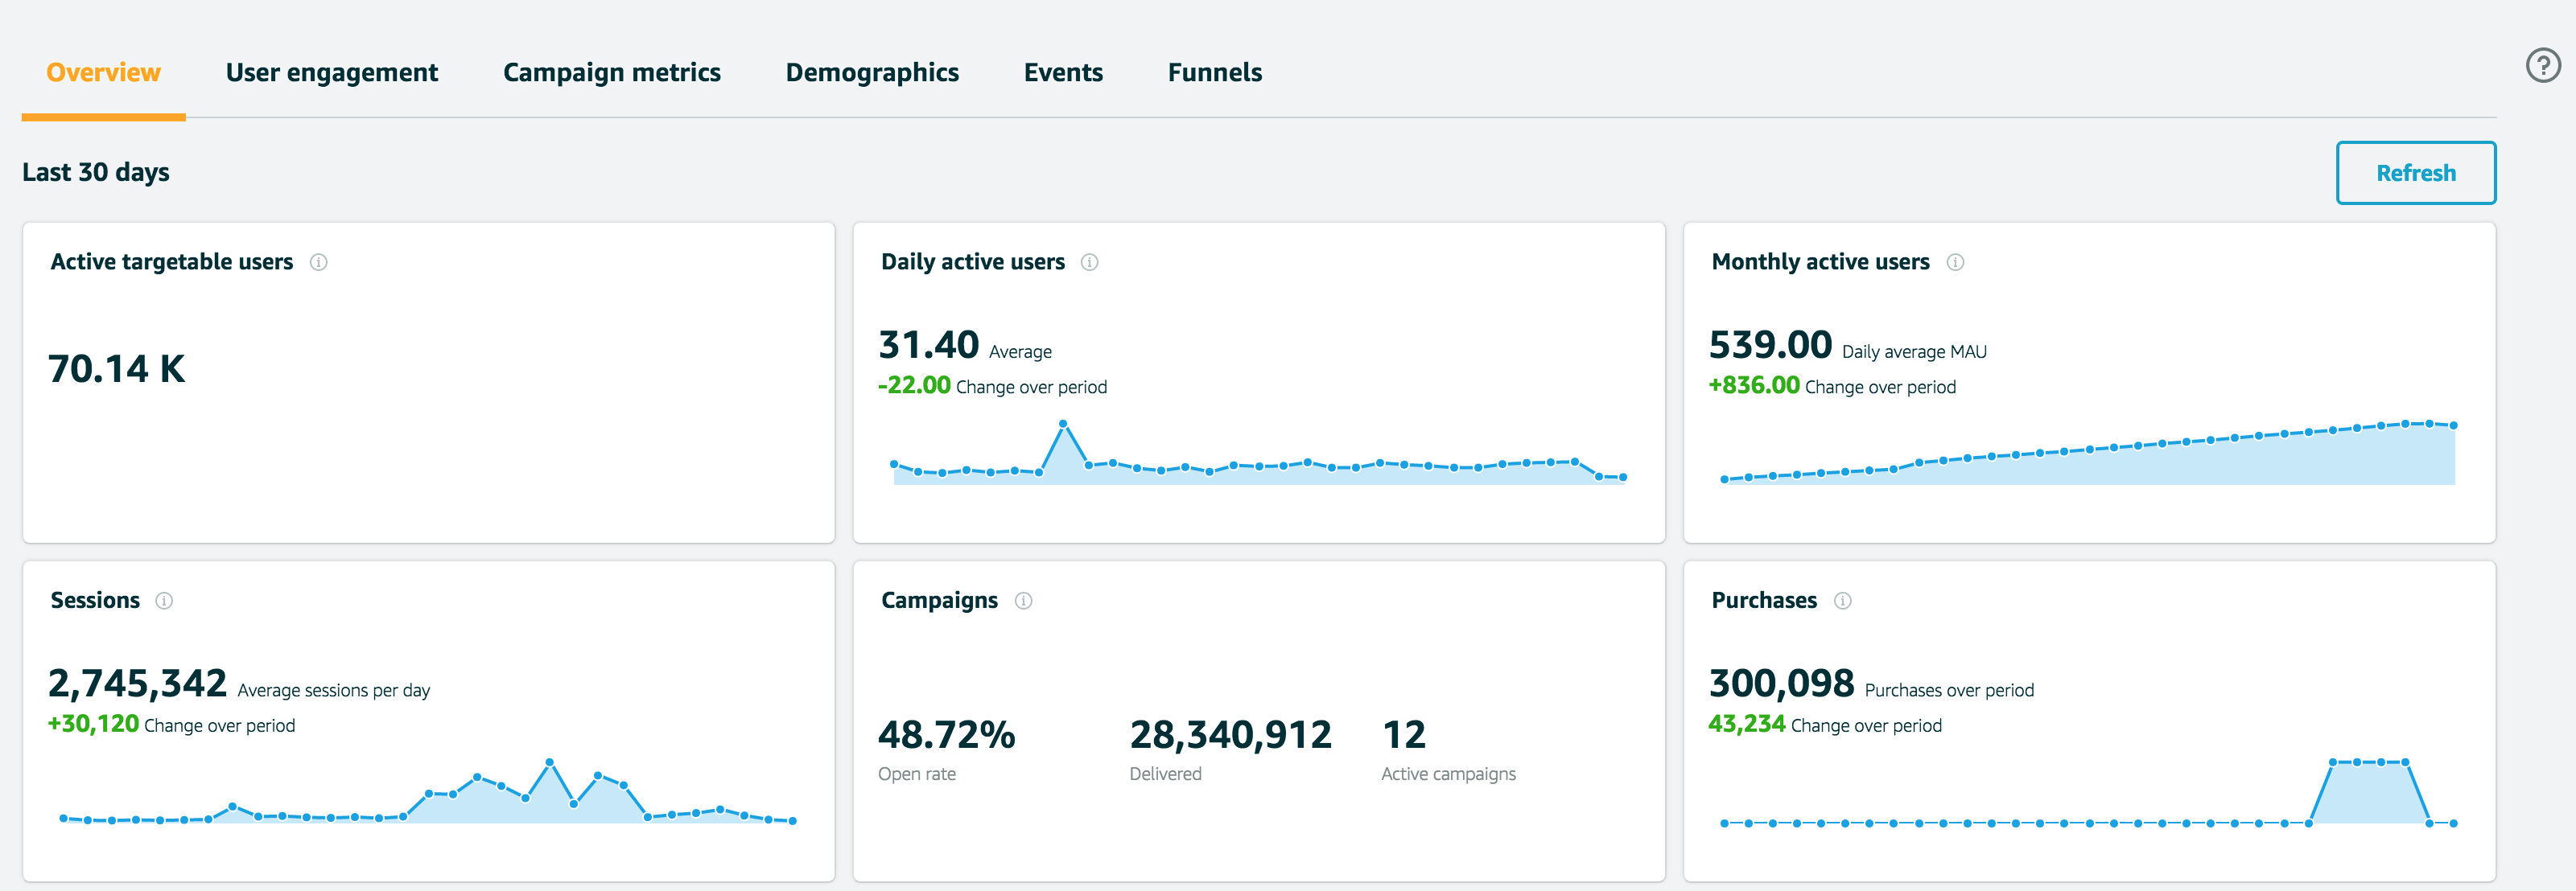
Task: Open the Funnels tab
Action: pyautogui.click(x=1214, y=73)
